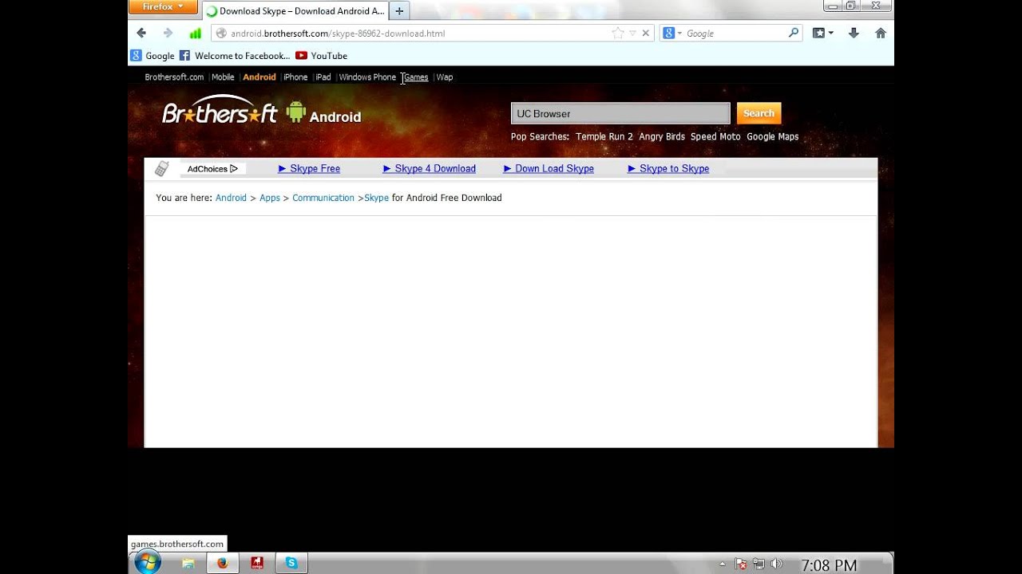The image size is (1022, 574).
Task: Click the AdChoices label
Action: [x=208, y=169]
